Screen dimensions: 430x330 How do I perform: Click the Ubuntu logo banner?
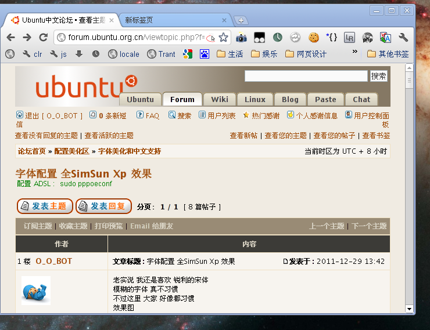tap(87, 86)
